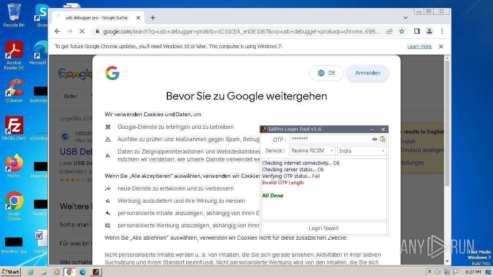The image size is (493, 277).
Task: Close the GAPro Login Tool window
Action: point(383,129)
